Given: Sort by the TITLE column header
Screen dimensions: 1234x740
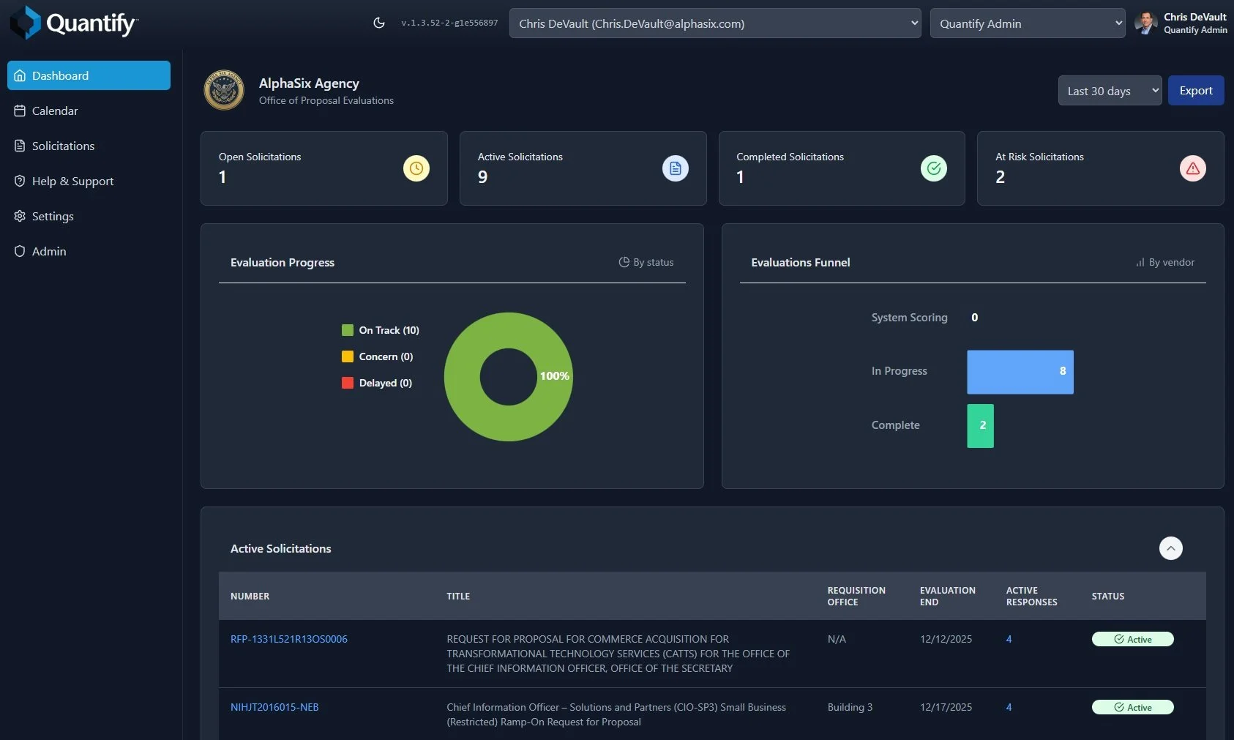Looking at the screenshot, I should 458,597.
